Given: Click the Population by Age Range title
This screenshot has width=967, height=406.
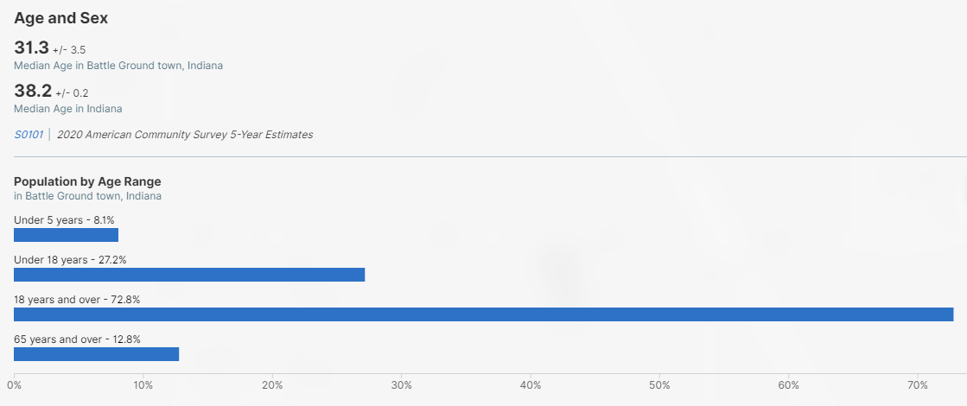Looking at the screenshot, I should click(87, 181).
